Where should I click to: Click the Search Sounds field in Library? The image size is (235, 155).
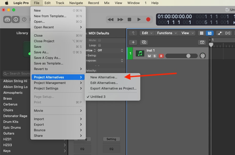click(x=17, y=74)
